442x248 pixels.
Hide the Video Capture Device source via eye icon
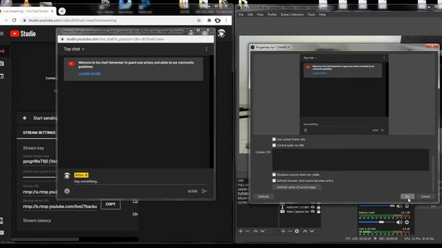pos(312,211)
